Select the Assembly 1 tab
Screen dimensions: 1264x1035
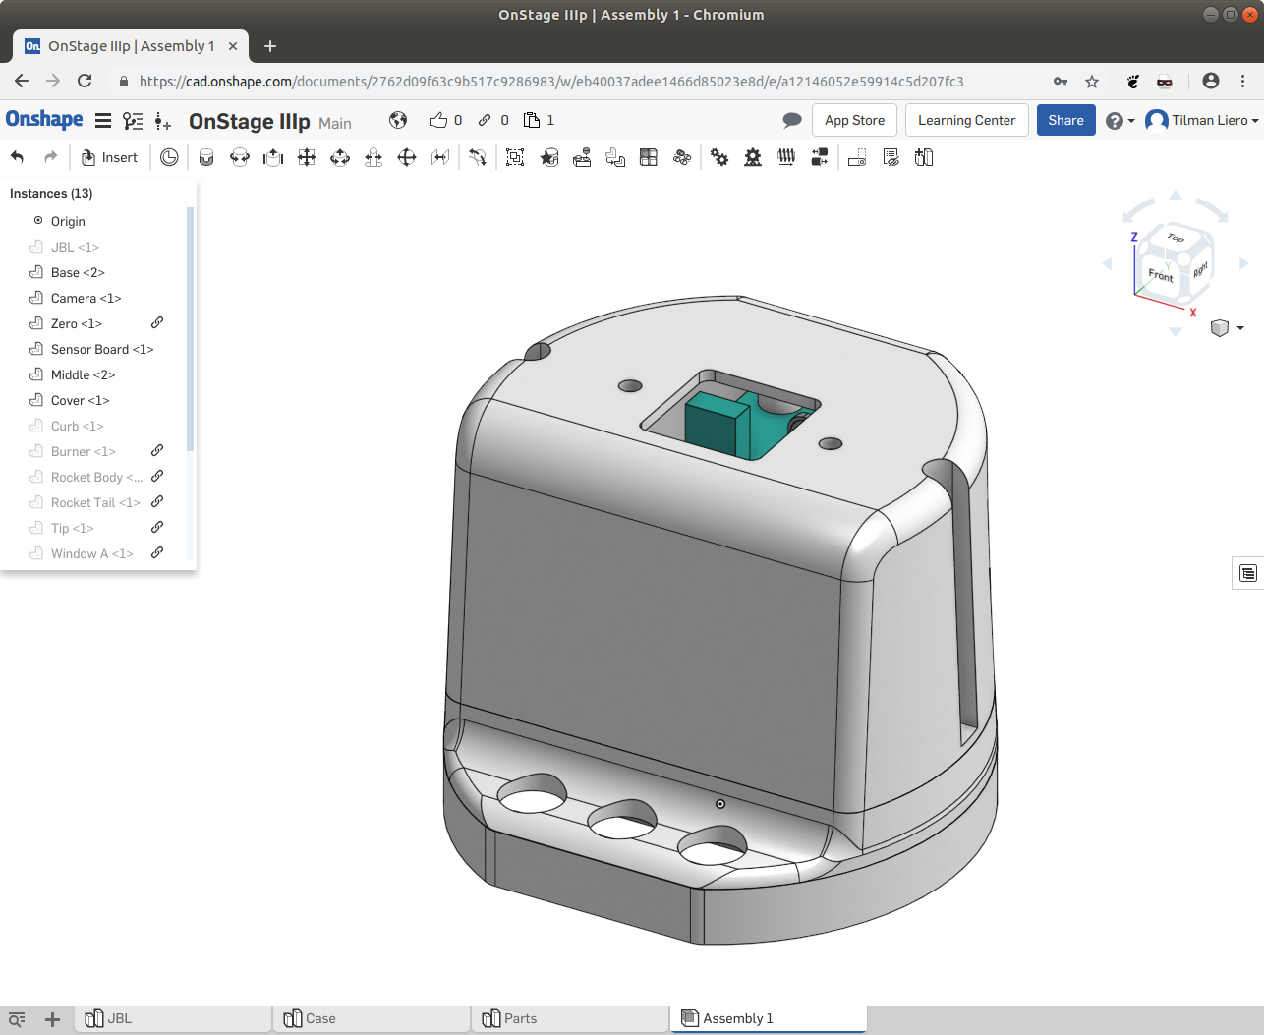[x=769, y=1018]
